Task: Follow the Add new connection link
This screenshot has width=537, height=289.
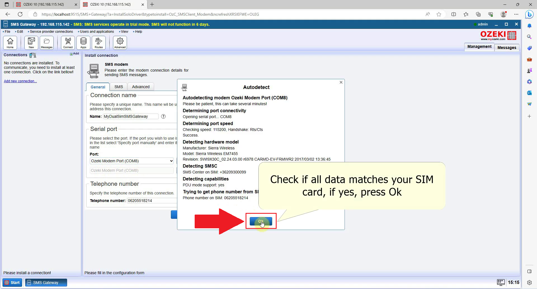Action: 20,81
